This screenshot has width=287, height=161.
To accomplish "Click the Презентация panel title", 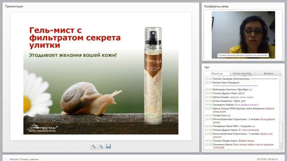I will click(14, 6).
